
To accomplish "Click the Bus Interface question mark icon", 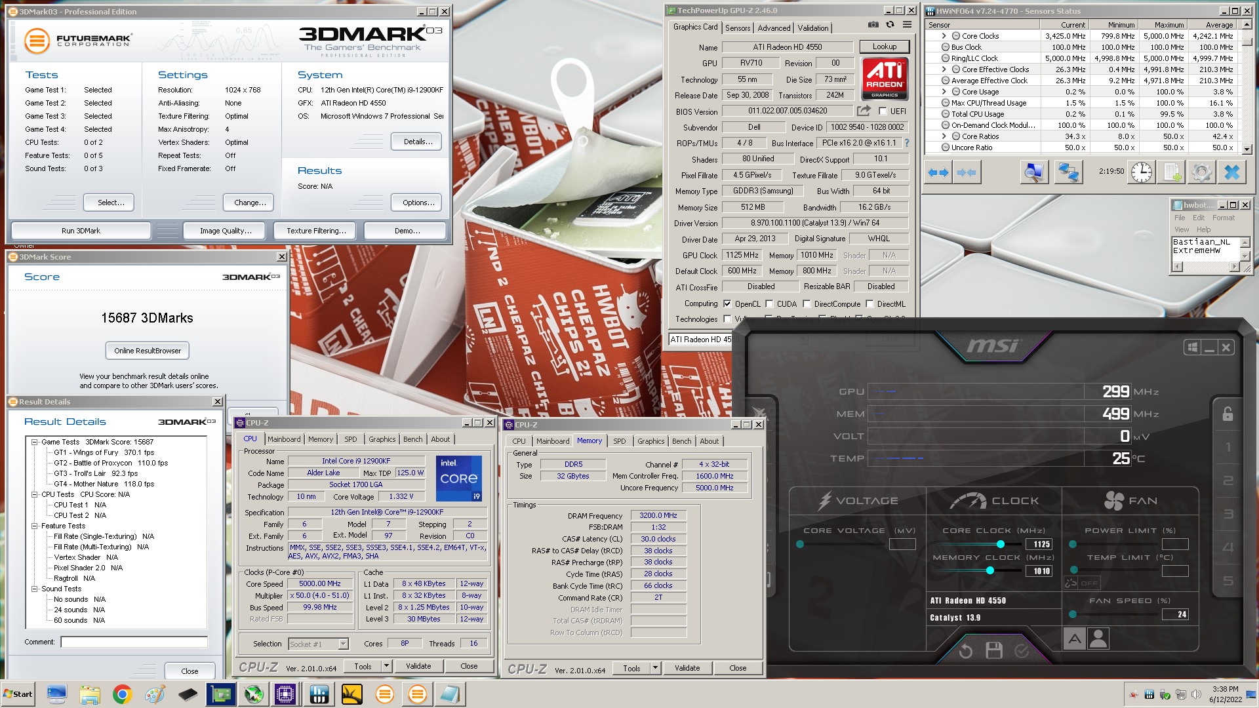I will (x=907, y=143).
